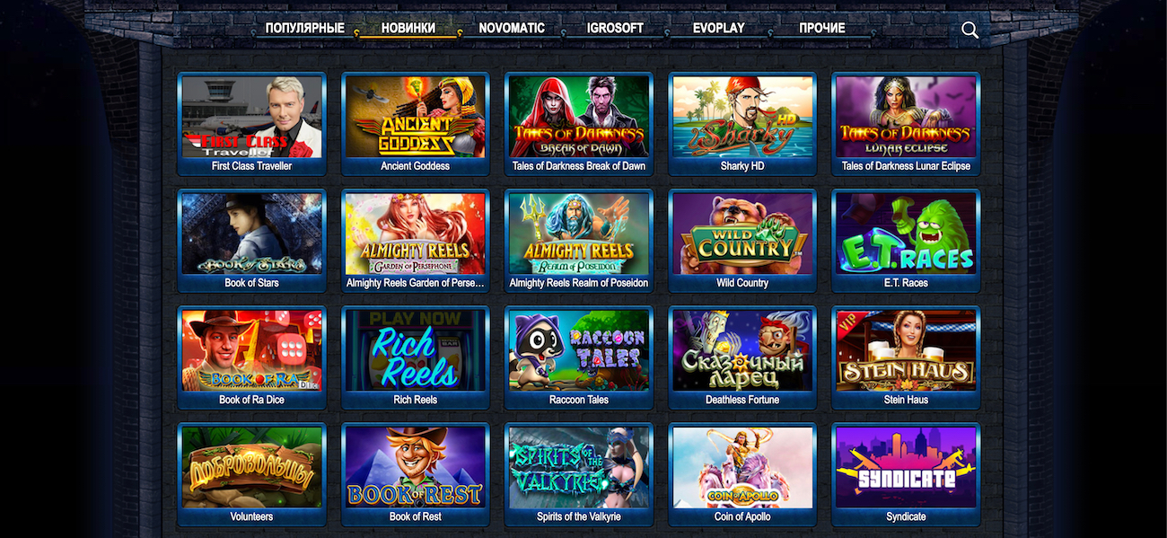Launch First Class Traveller game thumbnail
The width and height of the screenshot is (1167, 538).
tap(251, 117)
